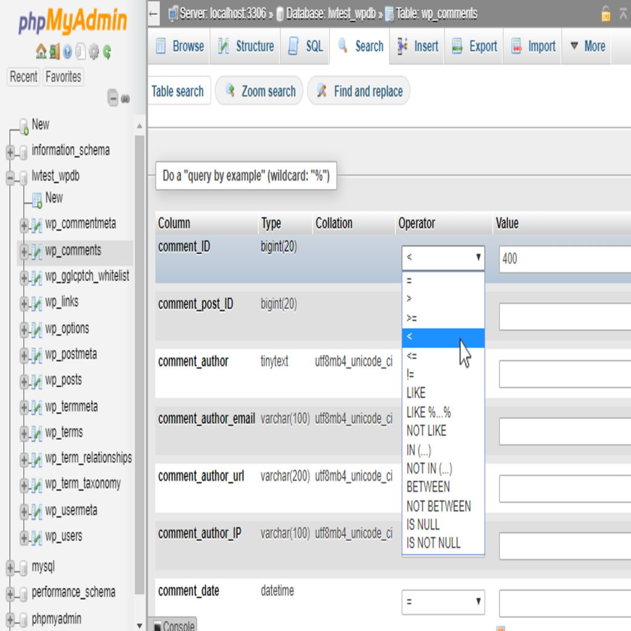Open navigation panel settings gear icon
Viewport: 631px width, 631px height.
(x=94, y=52)
